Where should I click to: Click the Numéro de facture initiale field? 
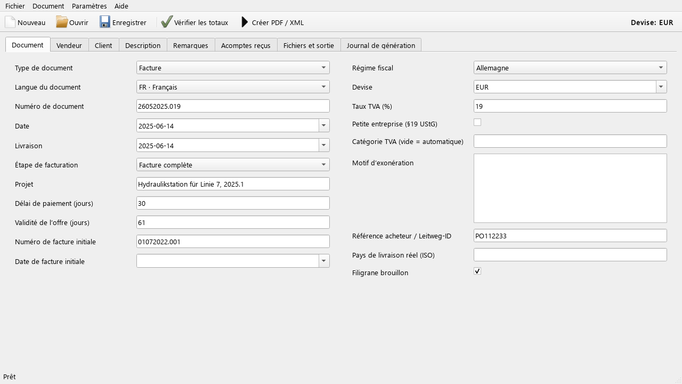[233, 242]
